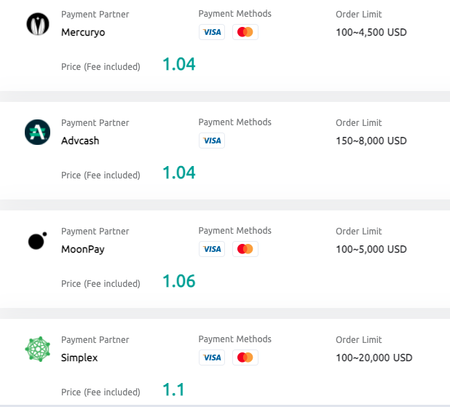Click MoonPay's Visa payment icon
The height and width of the screenshot is (407, 450).
pyautogui.click(x=212, y=249)
